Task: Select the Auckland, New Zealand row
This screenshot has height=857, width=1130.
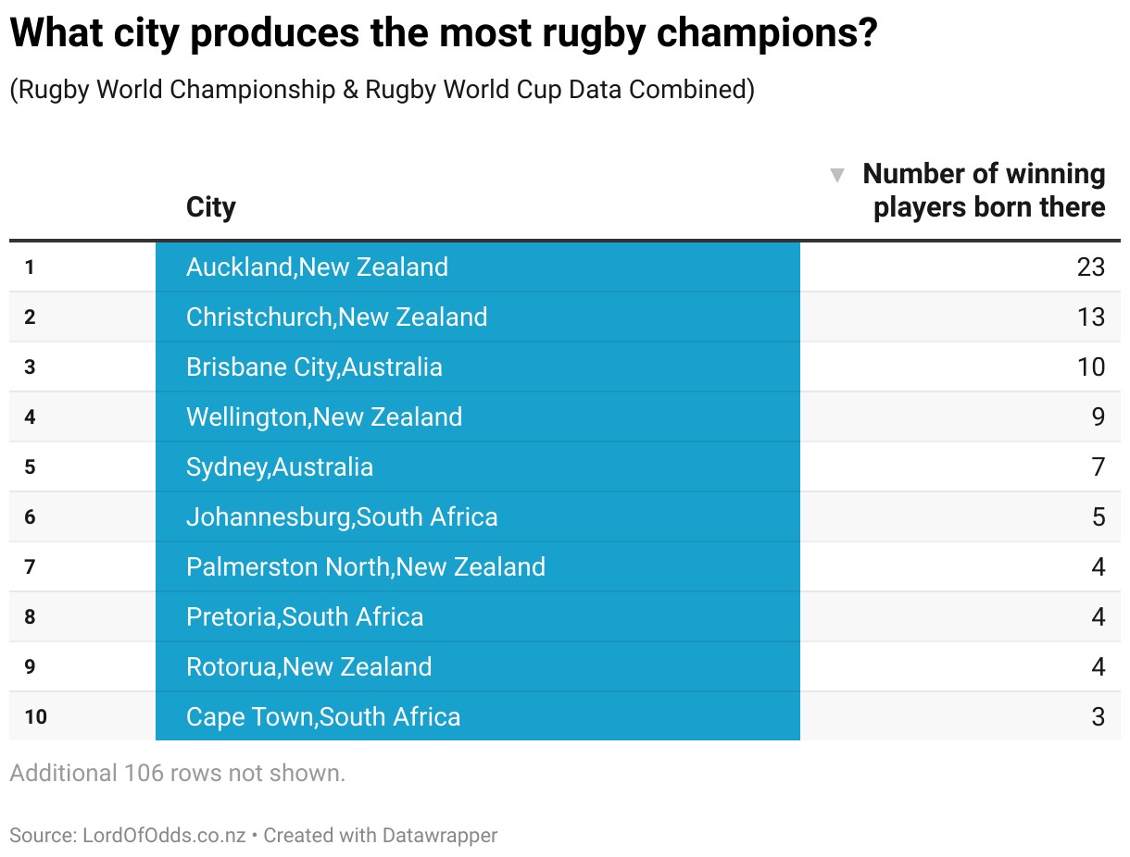Action: coord(317,267)
